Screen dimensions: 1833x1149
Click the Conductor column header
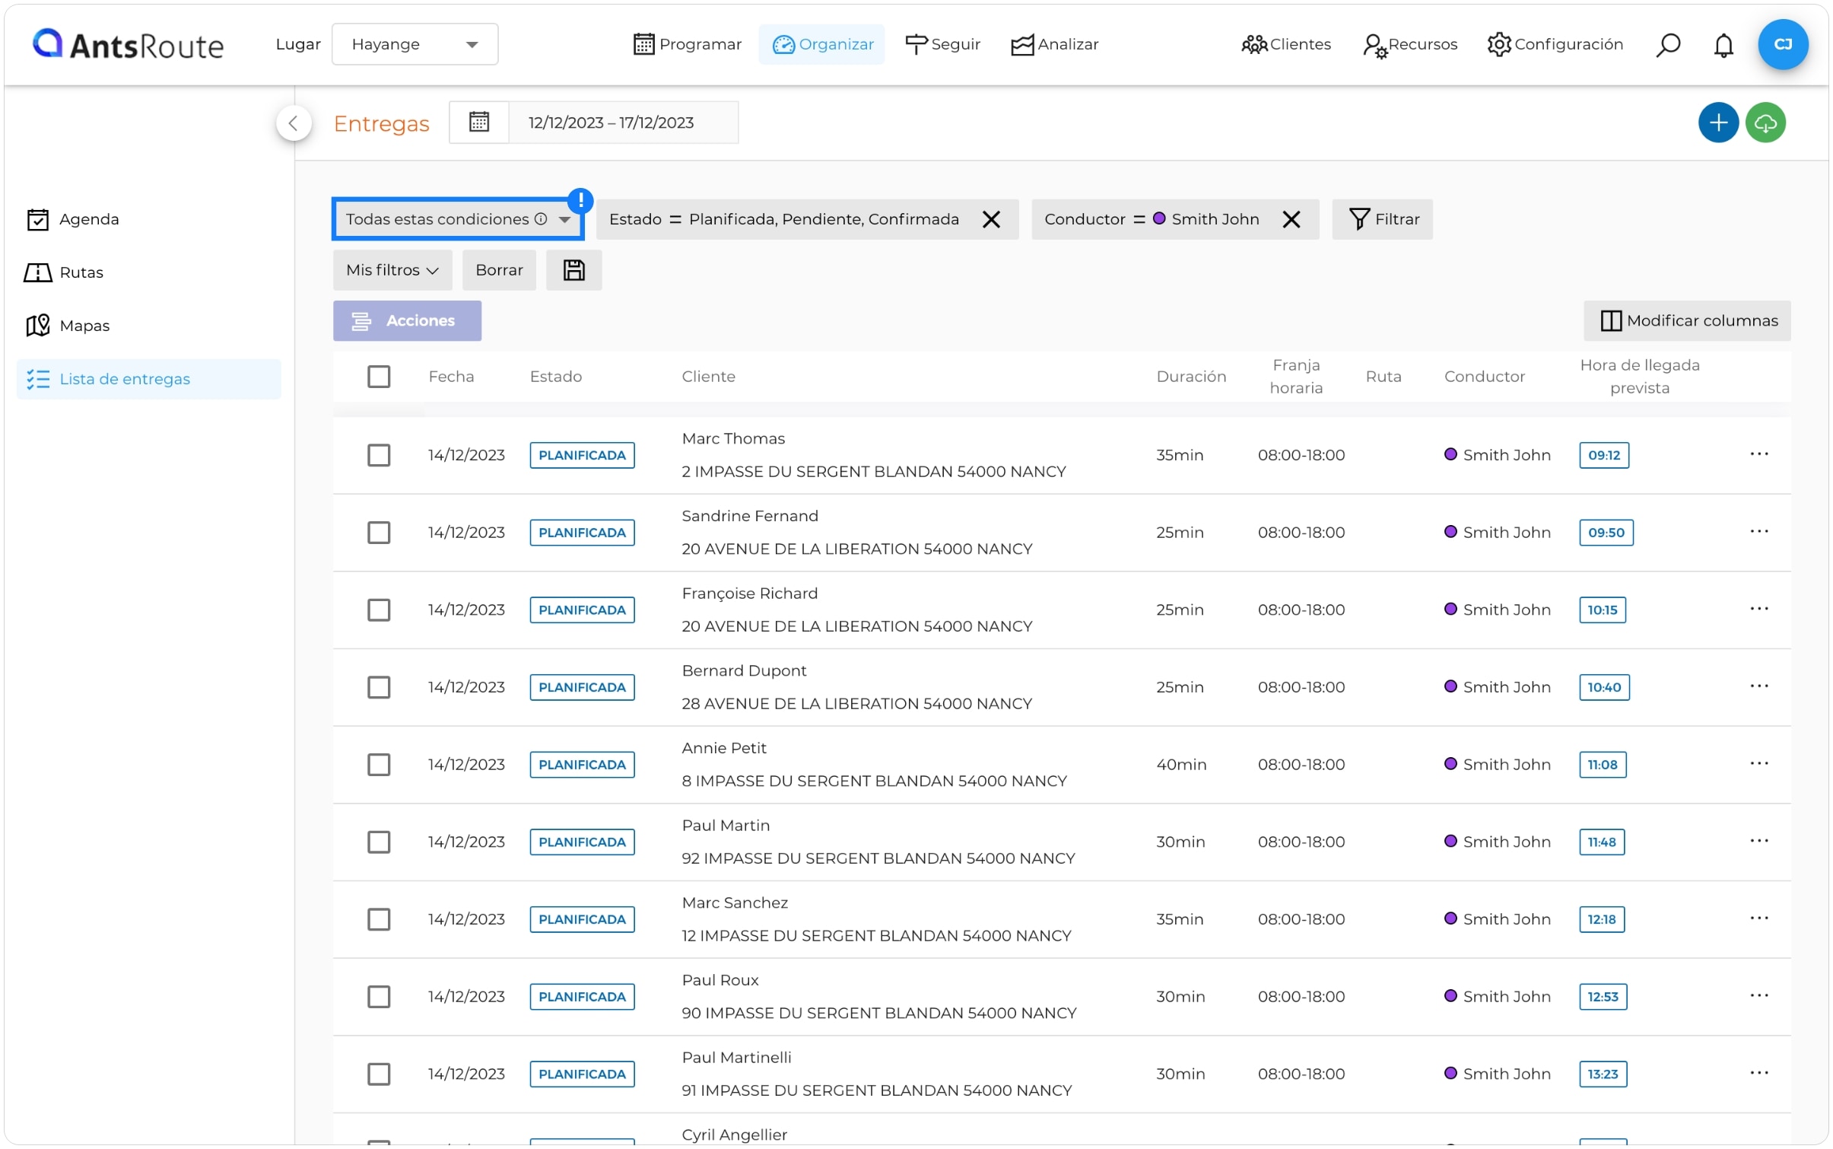pos(1484,377)
